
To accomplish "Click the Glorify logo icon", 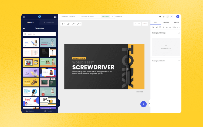I will pyautogui.click(x=39, y=16).
